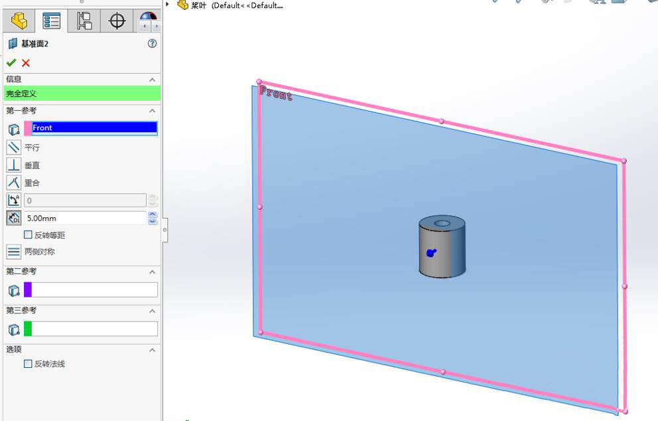658x421 pixels.
Task: Activate the 两侧对称 mid-plane option
Action: click(x=13, y=251)
